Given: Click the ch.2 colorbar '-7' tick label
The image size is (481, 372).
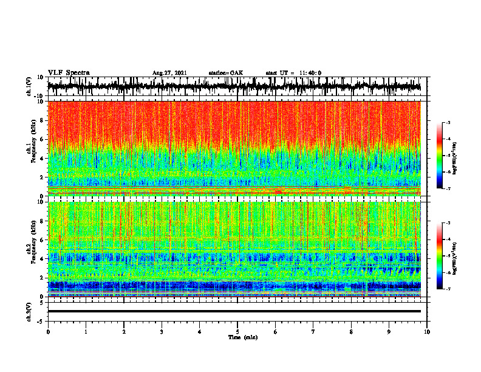Looking at the screenshot, I should (448, 289).
